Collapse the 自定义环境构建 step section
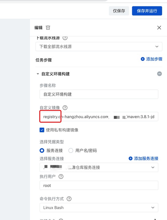The height and width of the screenshot is (220, 167). pos(38,74)
